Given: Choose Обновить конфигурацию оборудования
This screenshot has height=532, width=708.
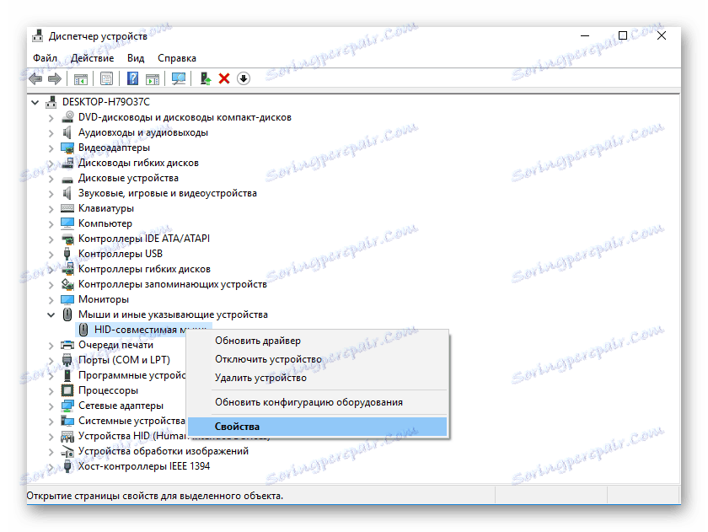Looking at the screenshot, I should [308, 402].
